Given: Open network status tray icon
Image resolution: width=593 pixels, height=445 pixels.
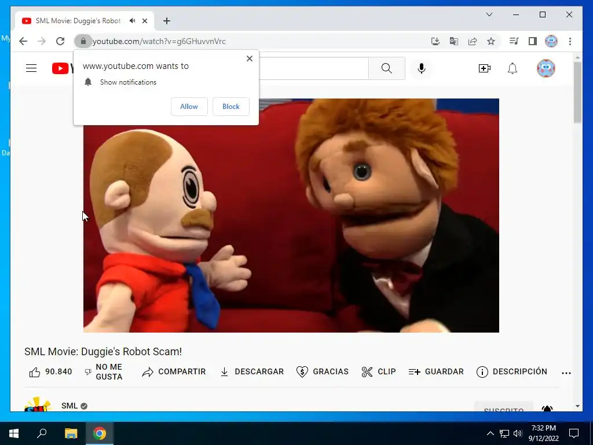Looking at the screenshot, I should (x=504, y=433).
